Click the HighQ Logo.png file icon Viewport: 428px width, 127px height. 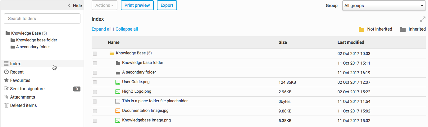tap(118, 92)
